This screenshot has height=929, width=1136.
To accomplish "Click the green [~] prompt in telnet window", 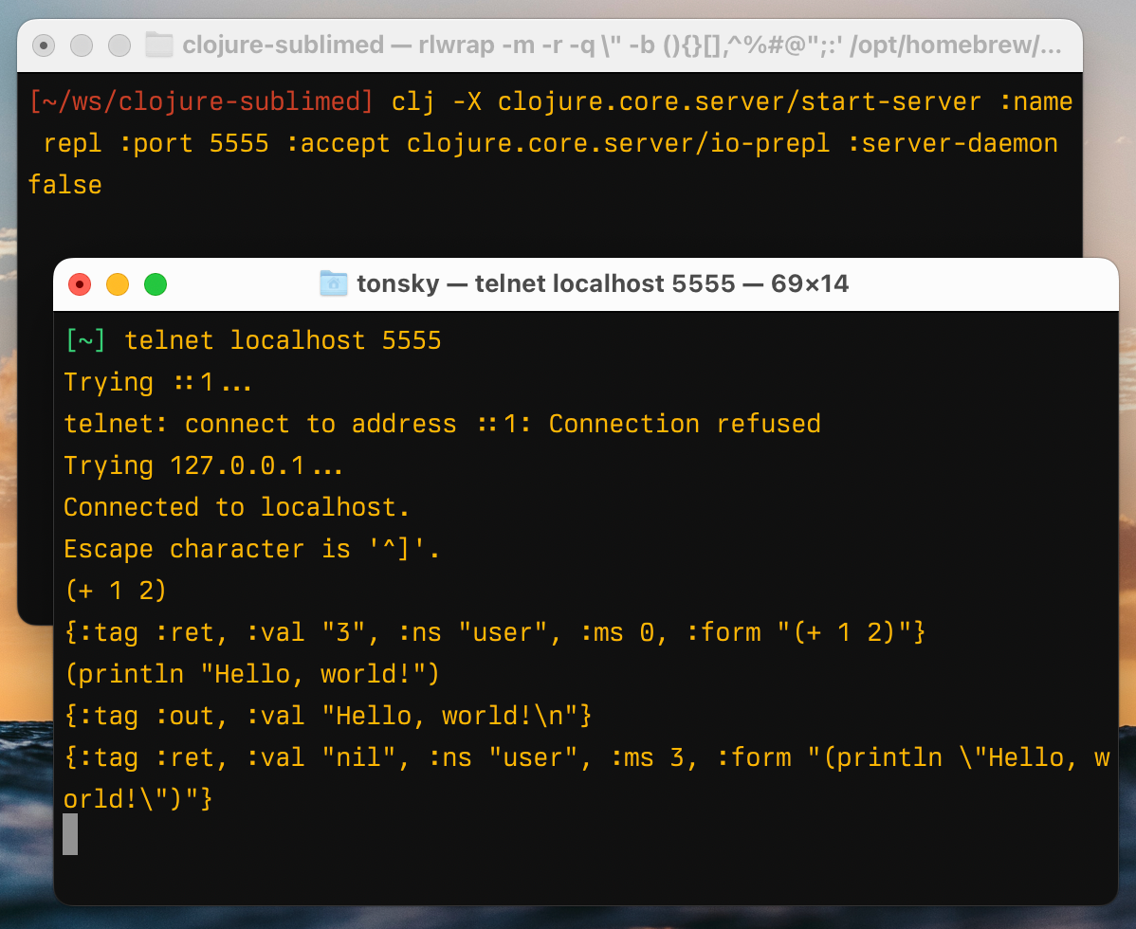I will [x=85, y=340].
